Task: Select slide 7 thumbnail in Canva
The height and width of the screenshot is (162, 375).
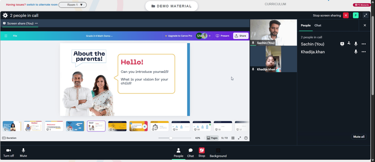Action: point(138,126)
